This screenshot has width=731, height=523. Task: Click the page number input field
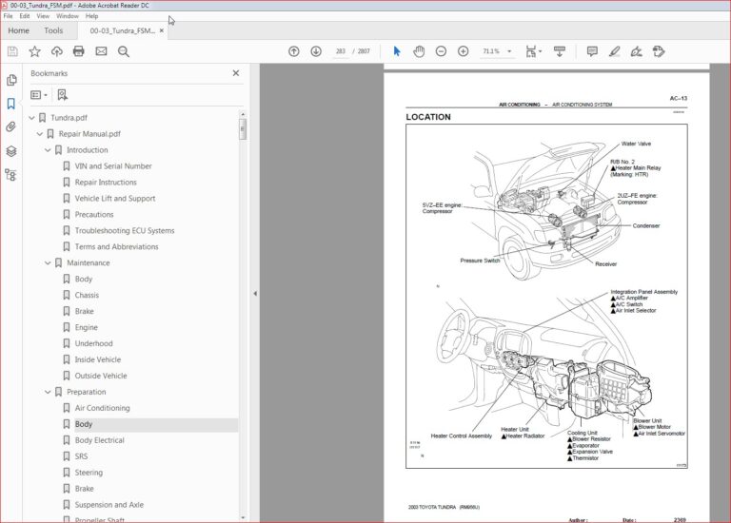click(341, 51)
